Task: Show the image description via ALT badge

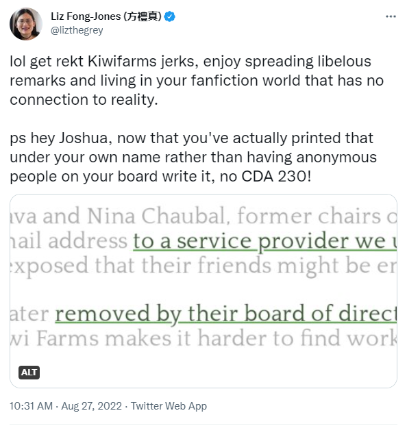Action: click(29, 372)
